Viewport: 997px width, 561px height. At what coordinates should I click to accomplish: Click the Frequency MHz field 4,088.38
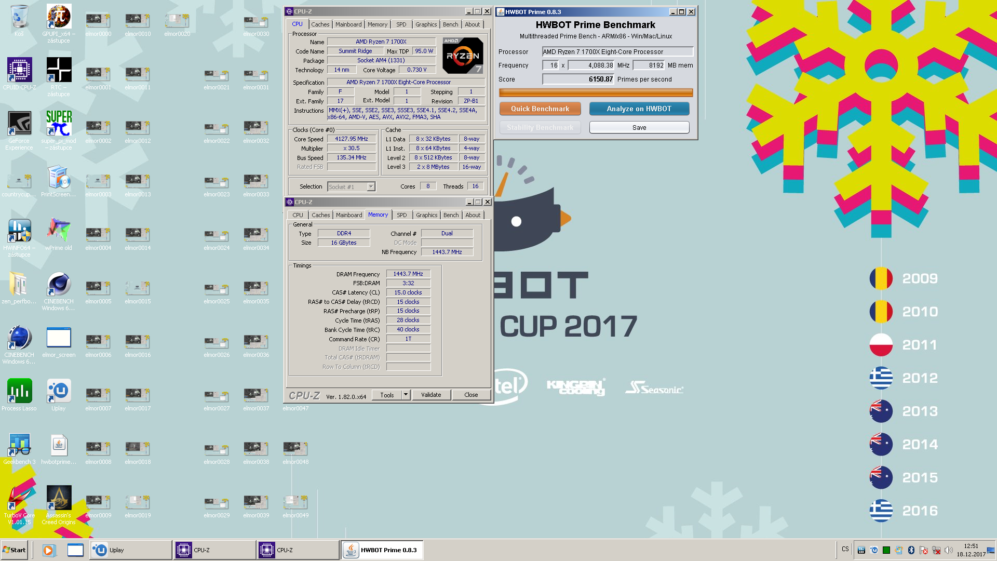[x=591, y=65]
